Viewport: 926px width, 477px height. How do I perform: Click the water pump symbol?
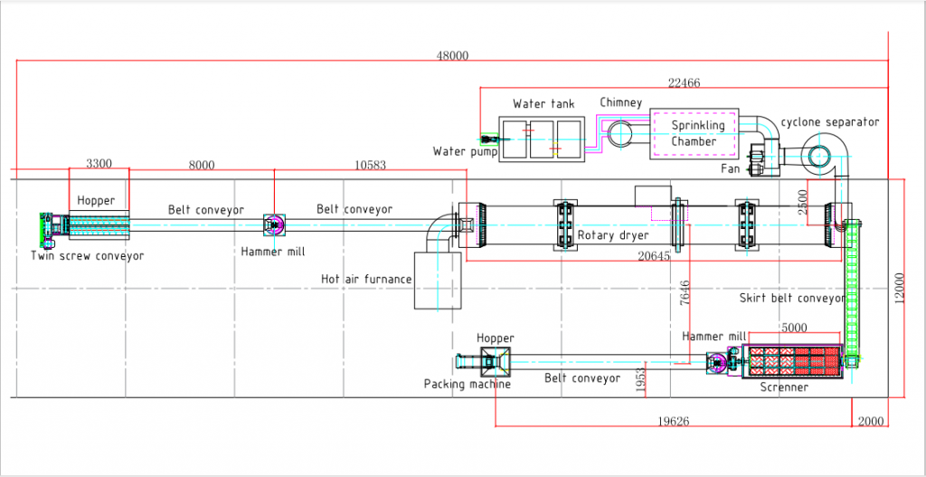click(491, 138)
